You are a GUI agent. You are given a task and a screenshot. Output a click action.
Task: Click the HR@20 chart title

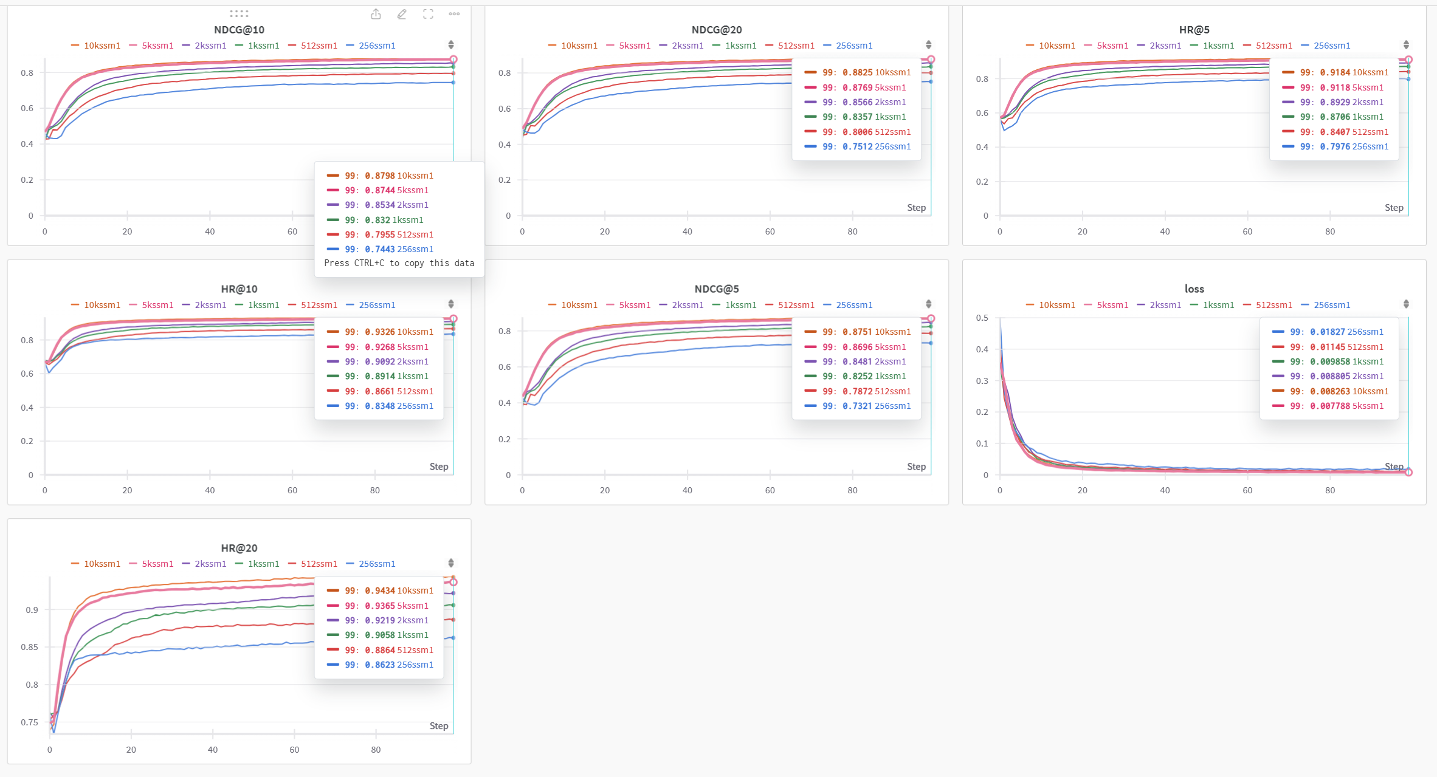pyautogui.click(x=239, y=548)
